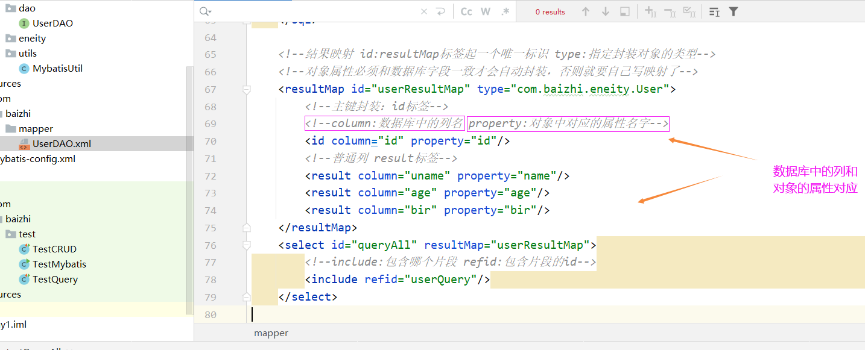Click "0 results" search status text
This screenshot has width=865, height=350.
point(550,11)
